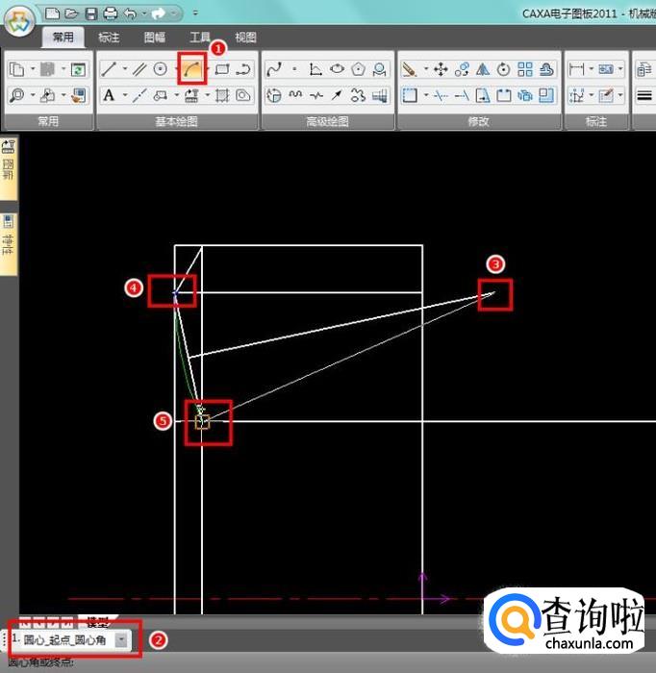Screen dimensions: 656x673
Task: Activate the Text tool (A icon)
Action: tap(109, 95)
